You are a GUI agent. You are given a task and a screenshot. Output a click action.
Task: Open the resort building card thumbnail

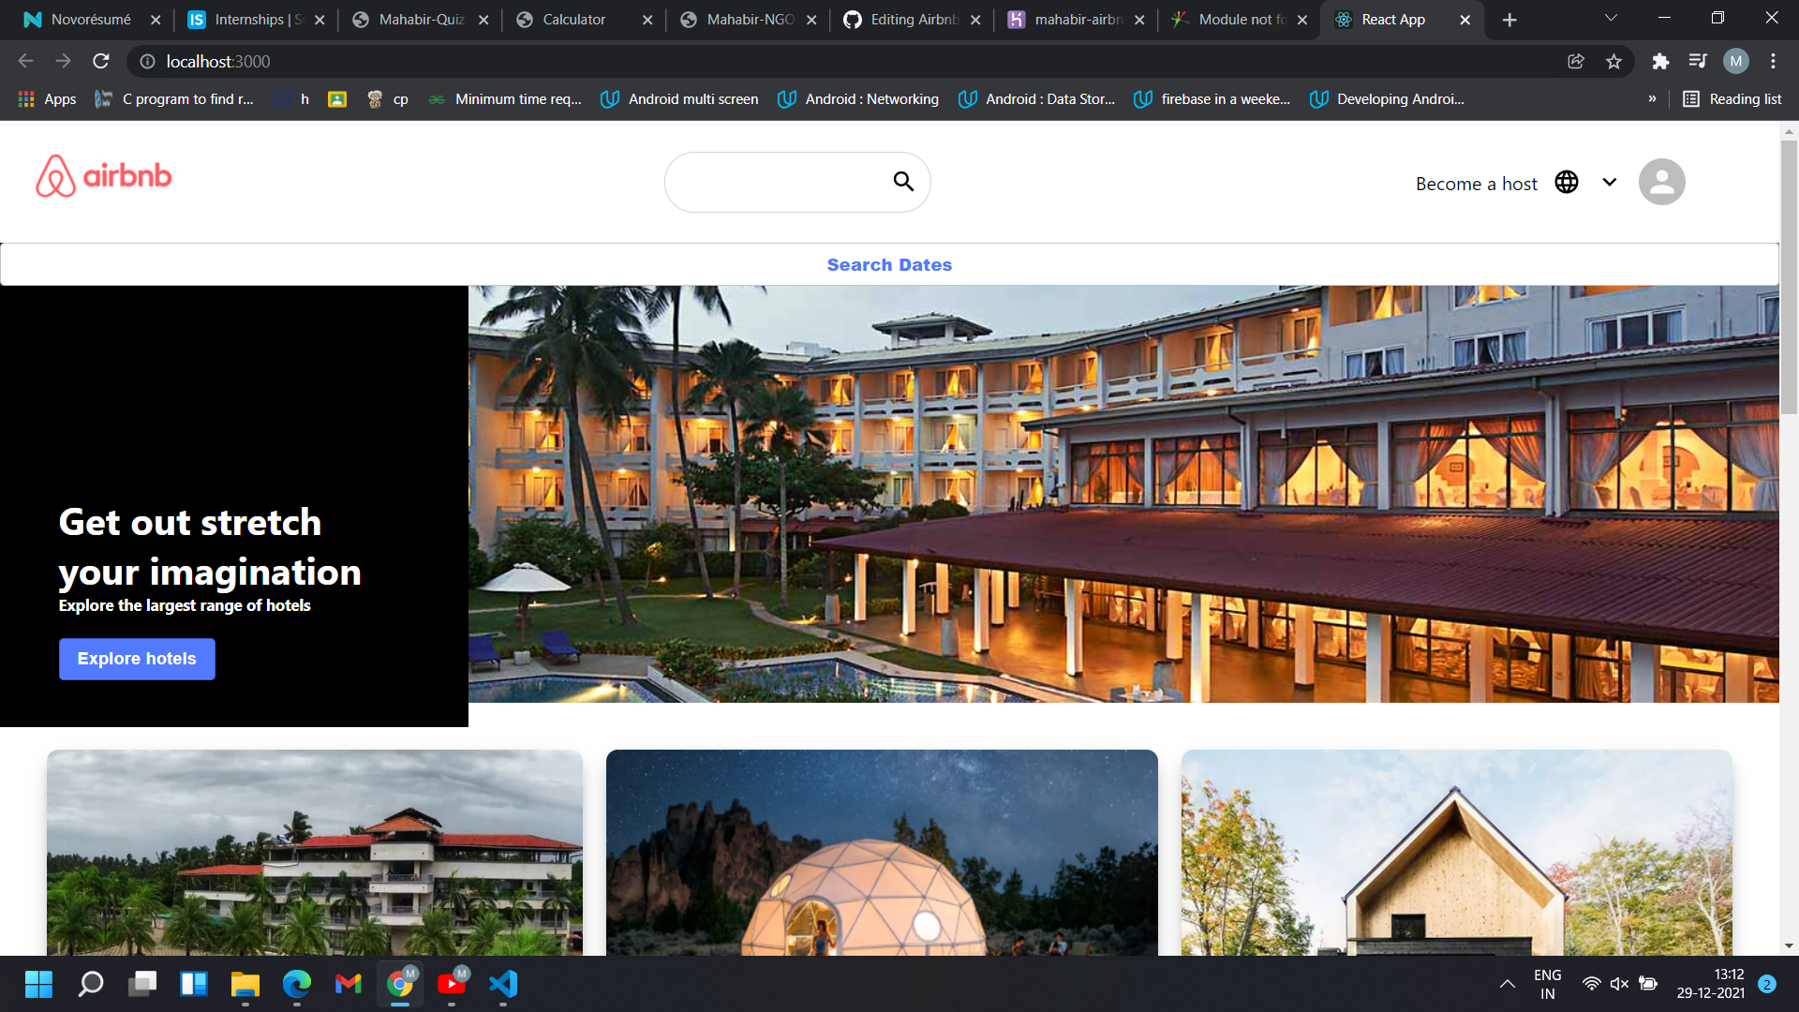click(x=315, y=853)
